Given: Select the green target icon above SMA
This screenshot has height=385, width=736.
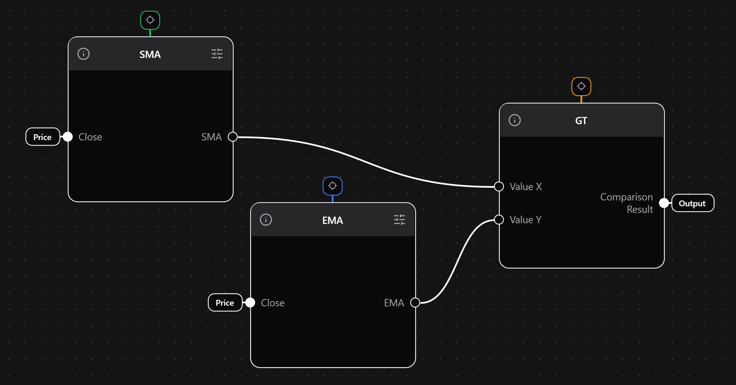Looking at the screenshot, I should (150, 20).
